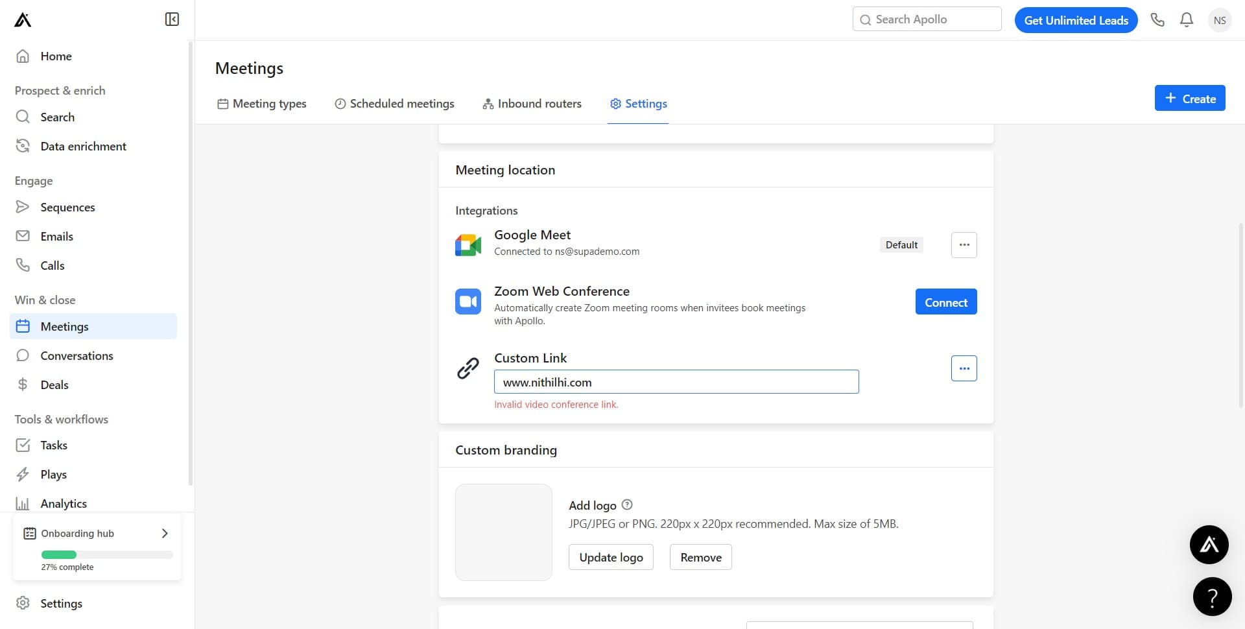Click the Custom Link input field
The width and height of the screenshot is (1245, 629).
(676, 382)
